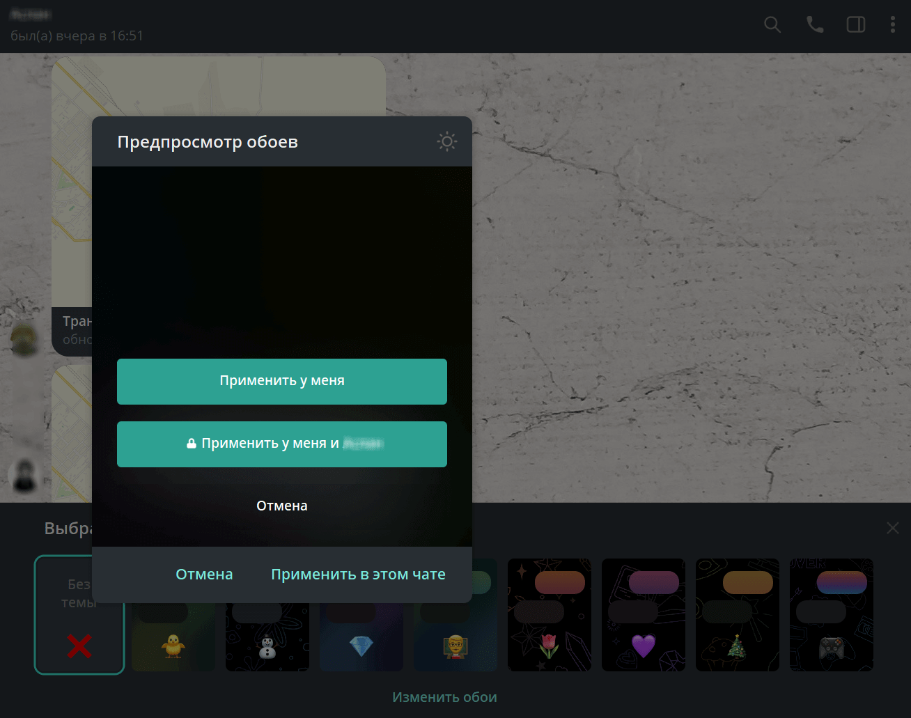Start a voice call with phone icon
Screen dimensions: 911x718
click(x=815, y=25)
